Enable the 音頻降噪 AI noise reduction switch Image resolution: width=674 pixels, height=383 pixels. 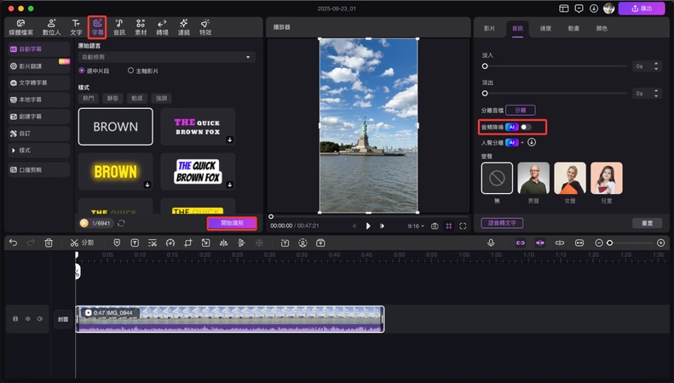[x=526, y=127]
